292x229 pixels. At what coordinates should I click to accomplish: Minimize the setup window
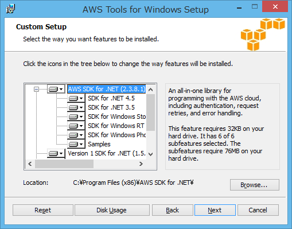pos(239,7)
